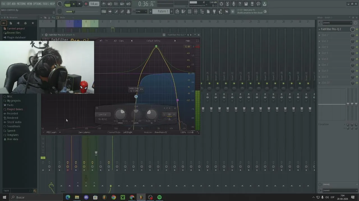
Task: Toggle the band power button in Pro-Q 2
Action: pos(97,108)
